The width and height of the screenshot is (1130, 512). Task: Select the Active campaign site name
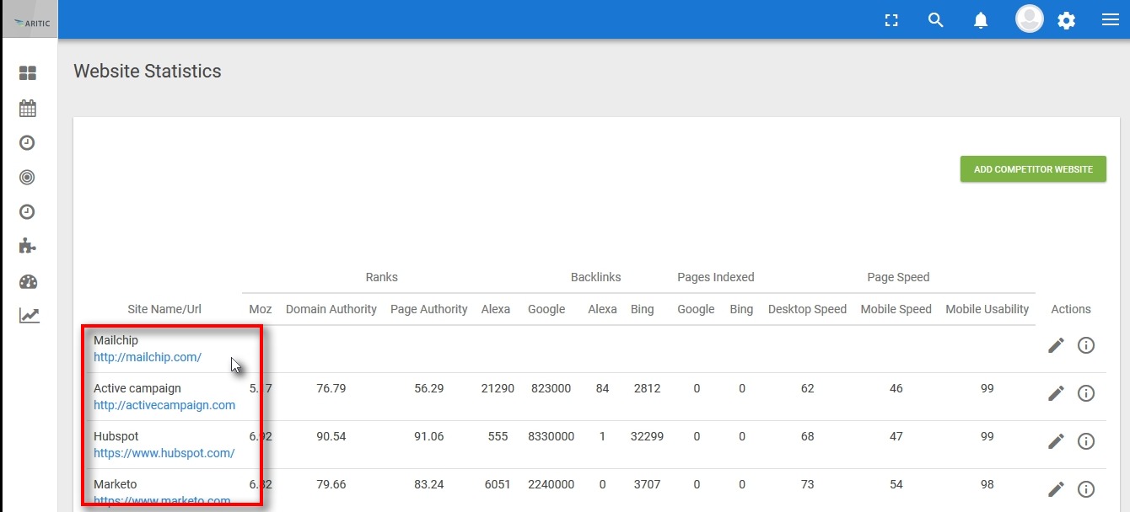(x=137, y=388)
